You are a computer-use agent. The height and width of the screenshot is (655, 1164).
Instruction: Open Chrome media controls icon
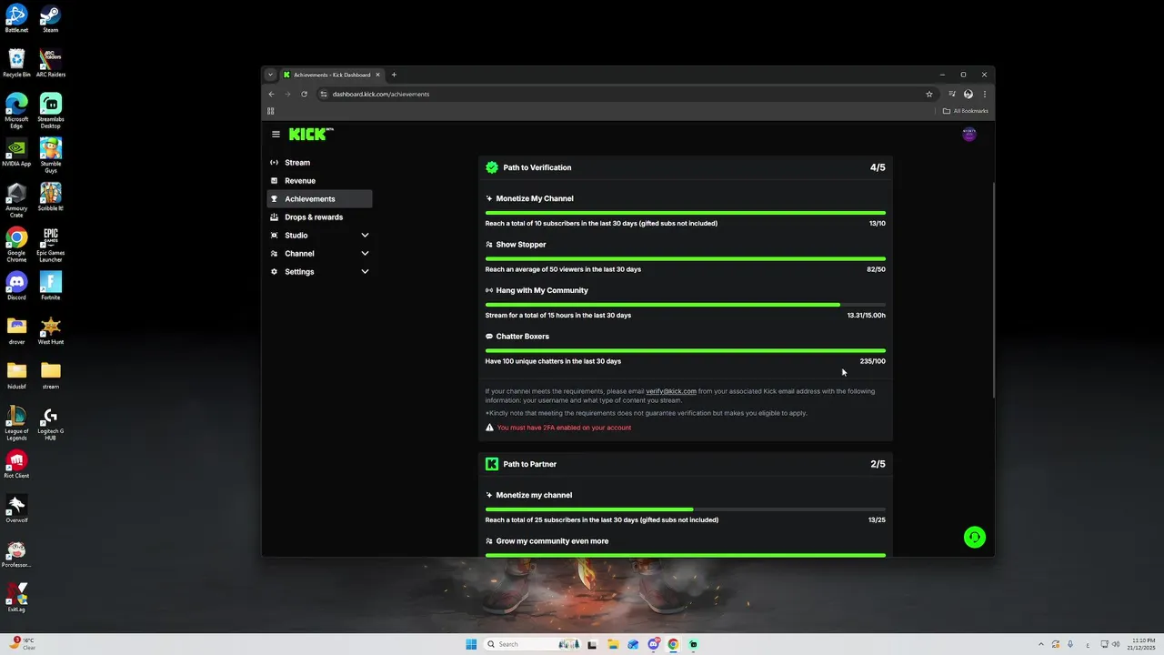tap(952, 94)
